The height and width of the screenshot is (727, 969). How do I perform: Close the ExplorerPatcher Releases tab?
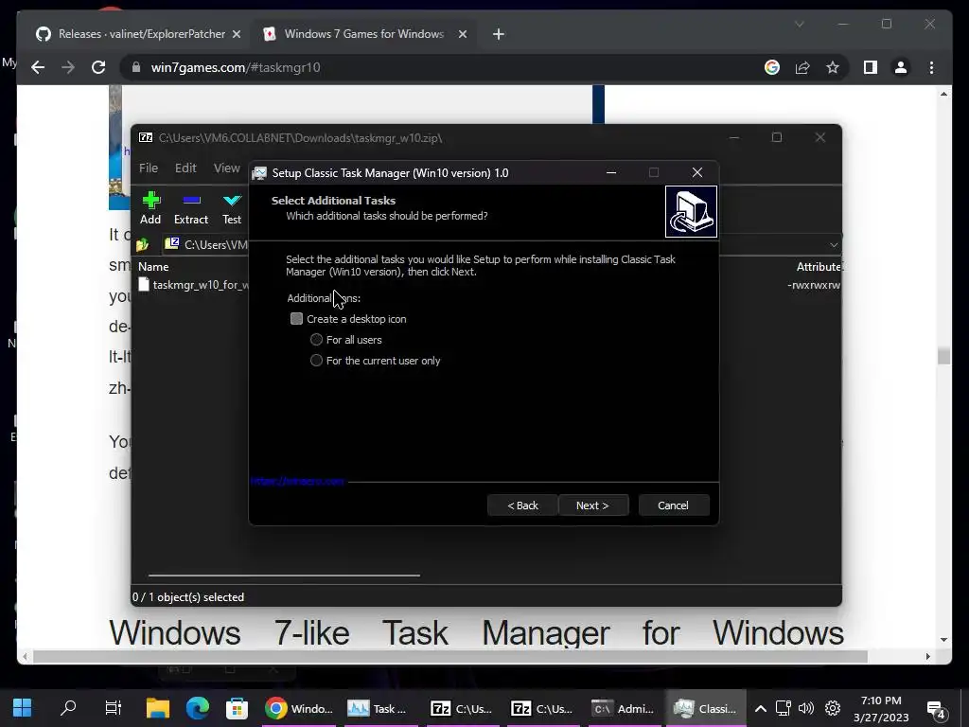(236, 34)
